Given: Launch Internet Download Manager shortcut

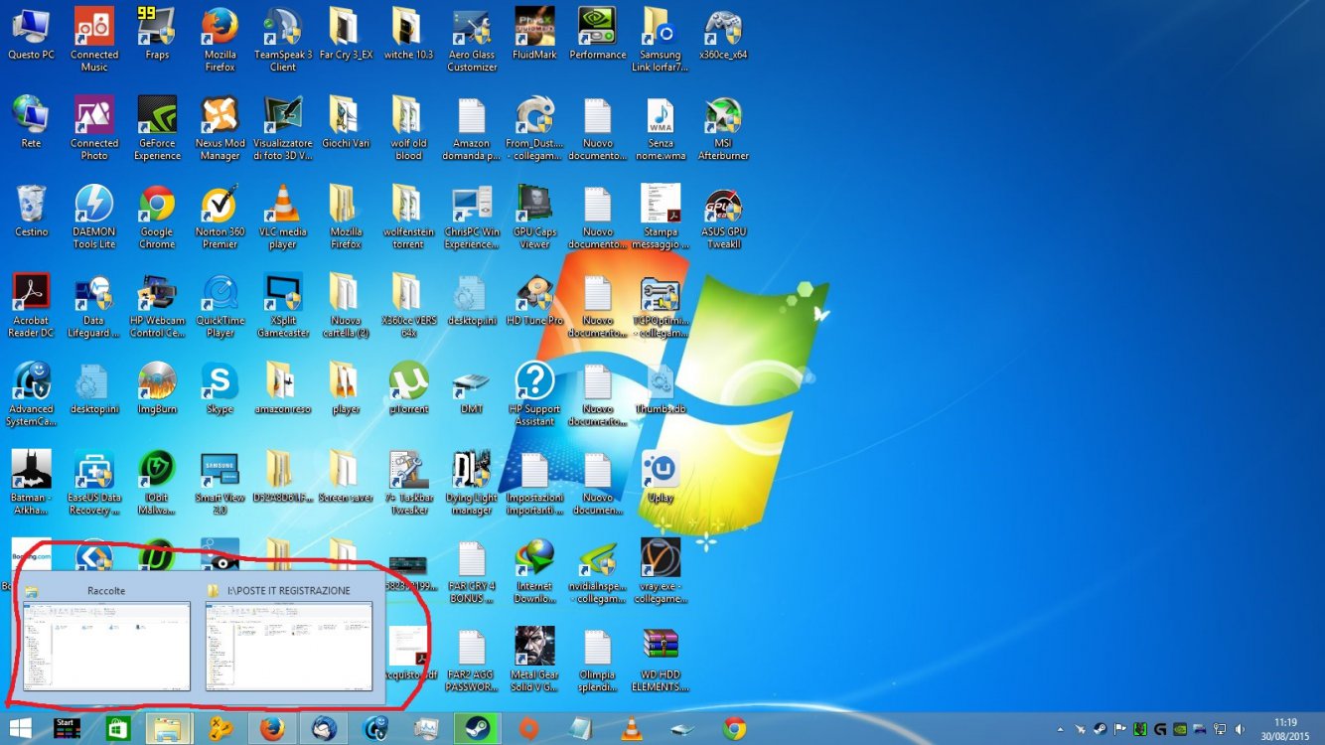Looking at the screenshot, I should (x=534, y=570).
